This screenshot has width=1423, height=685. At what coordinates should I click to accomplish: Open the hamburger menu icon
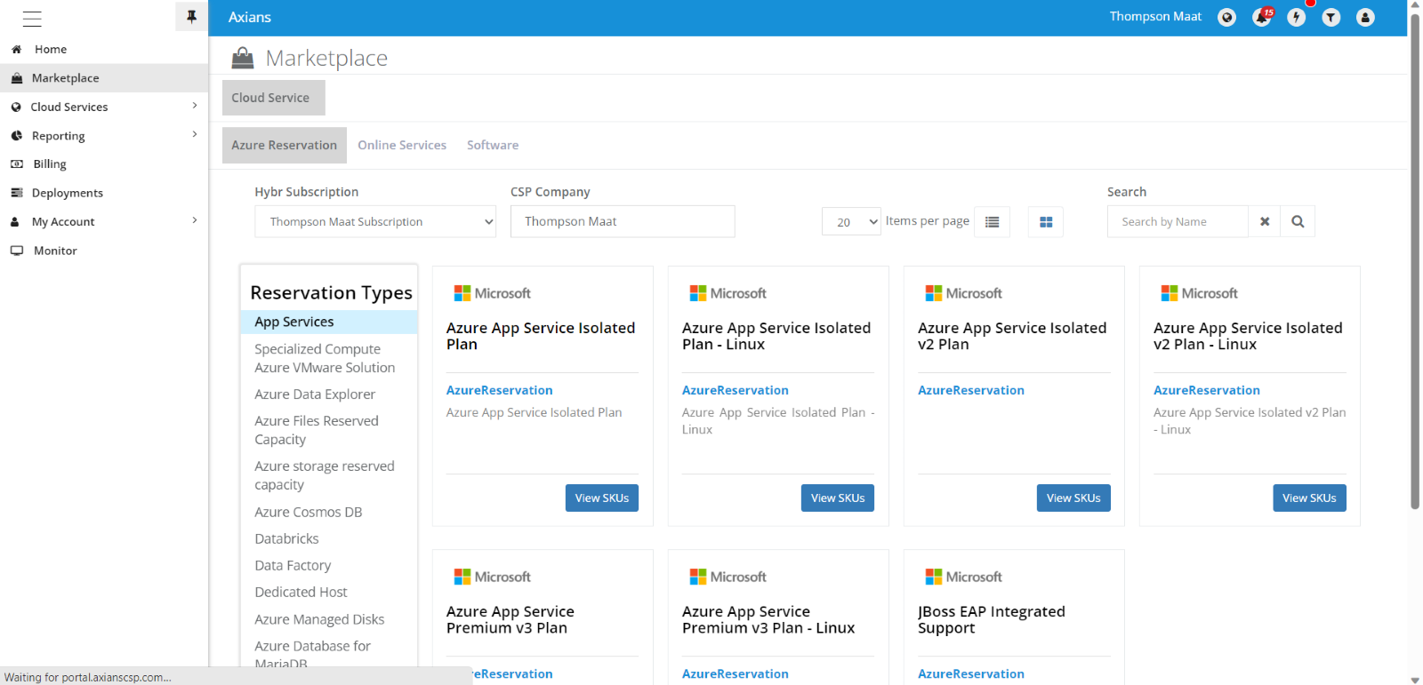[x=32, y=18]
